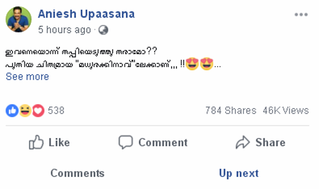Click the thumbs-up outline icon

pos(36,142)
